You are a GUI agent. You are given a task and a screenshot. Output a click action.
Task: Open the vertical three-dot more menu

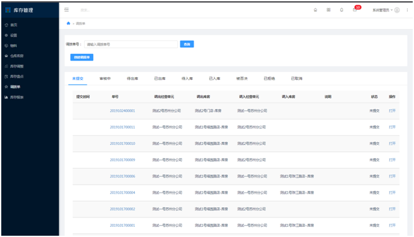407,10
